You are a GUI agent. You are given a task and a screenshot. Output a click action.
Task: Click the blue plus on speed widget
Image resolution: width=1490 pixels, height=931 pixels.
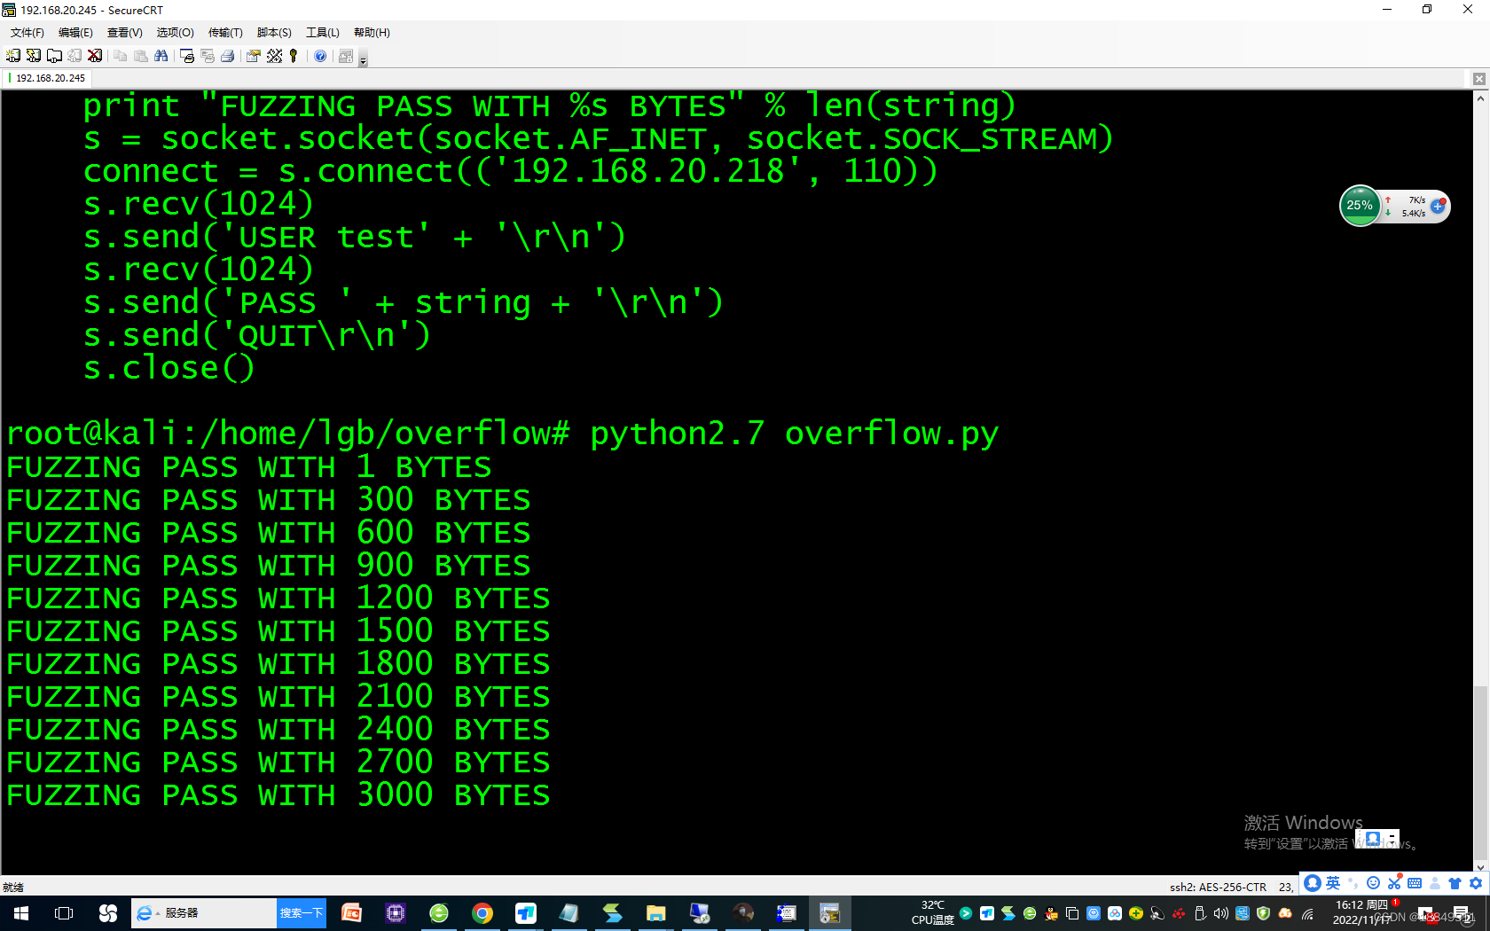point(1438,206)
